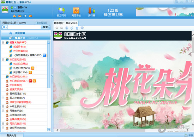This screenshot has width=194, height=137.
Task: Click the browser Back arrow
Action: pos(57,28)
